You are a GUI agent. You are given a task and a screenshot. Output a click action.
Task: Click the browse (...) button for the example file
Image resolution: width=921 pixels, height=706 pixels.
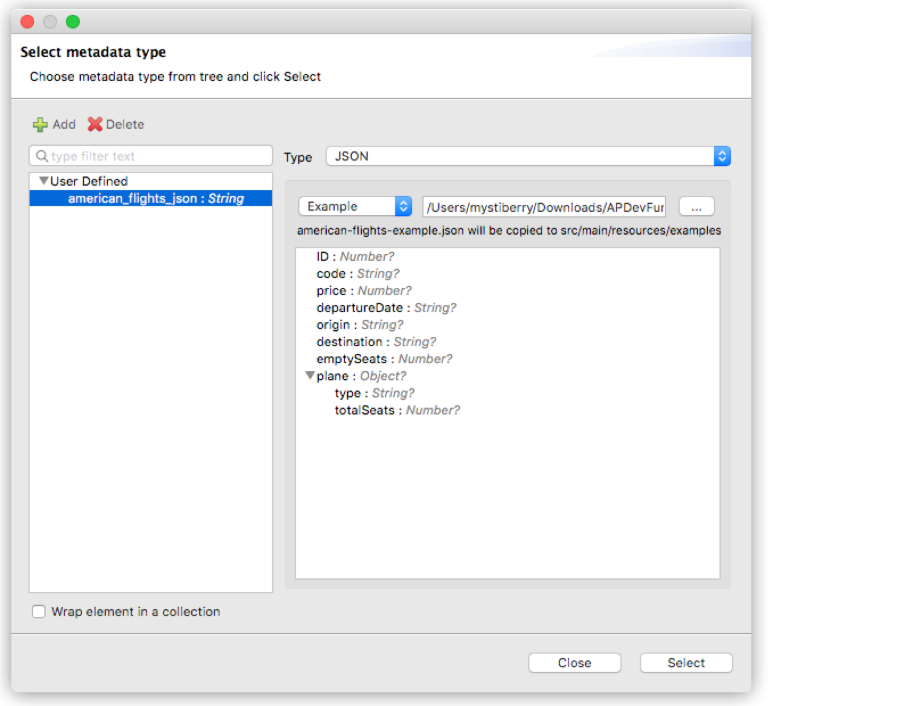(696, 206)
